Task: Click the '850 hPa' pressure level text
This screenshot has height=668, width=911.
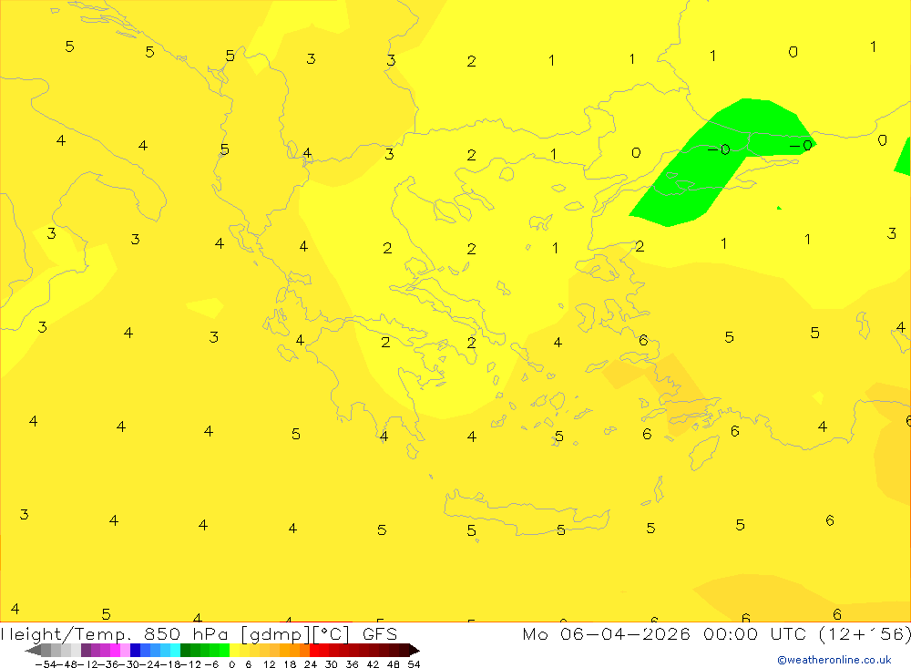Action: [x=188, y=633]
